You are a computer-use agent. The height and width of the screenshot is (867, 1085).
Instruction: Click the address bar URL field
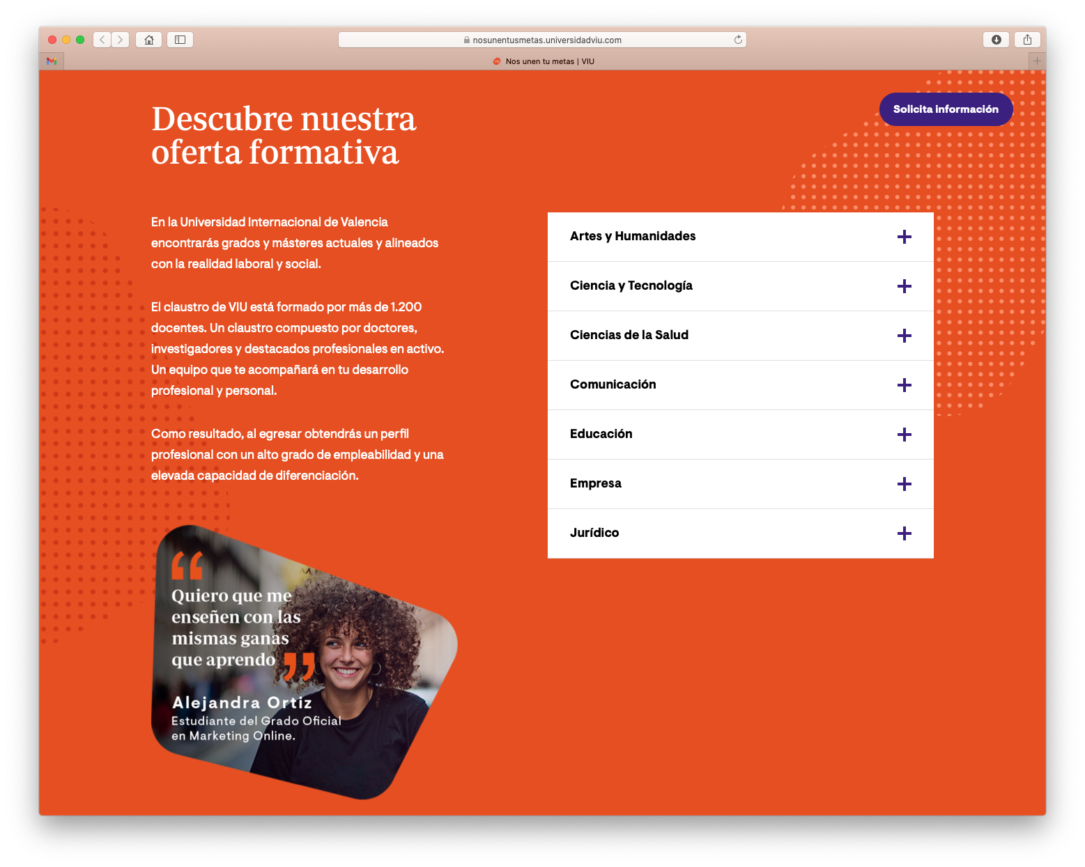coord(542,40)
